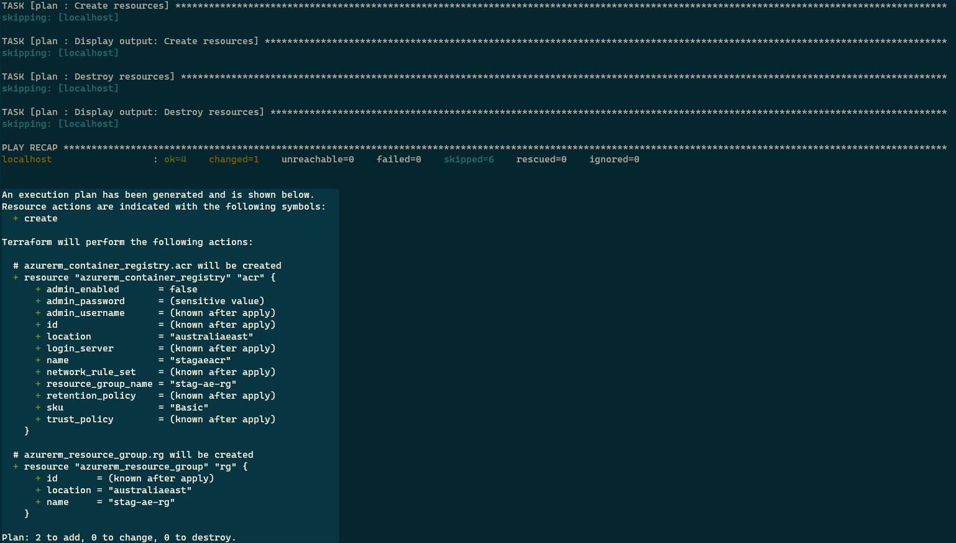Image resolution: width=956 pixels, height=543 pixels.
Task: Click the 'admin_enabled' attribute name
Action: [83, 289]
